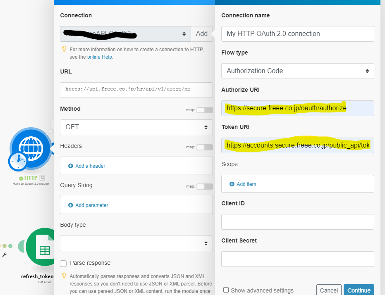Image resolution: width=385 pixels, height=295 pixels.
Task: Enable the Parse response checkbox
Action: point(63,263)
